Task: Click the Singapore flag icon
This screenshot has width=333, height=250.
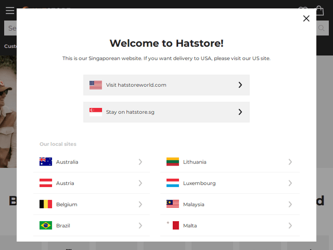Action: click(95, 112)
